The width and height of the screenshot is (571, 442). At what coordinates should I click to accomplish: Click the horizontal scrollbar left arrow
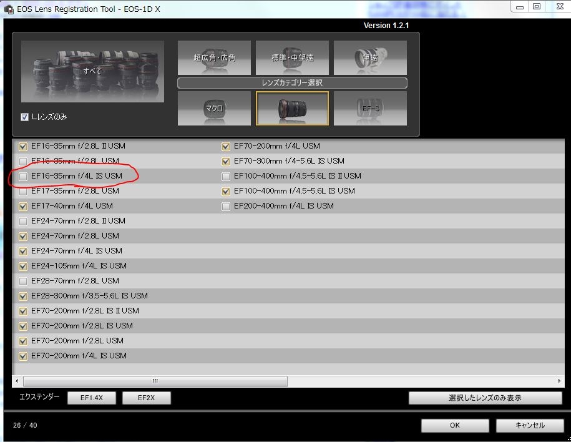point(17,381)
